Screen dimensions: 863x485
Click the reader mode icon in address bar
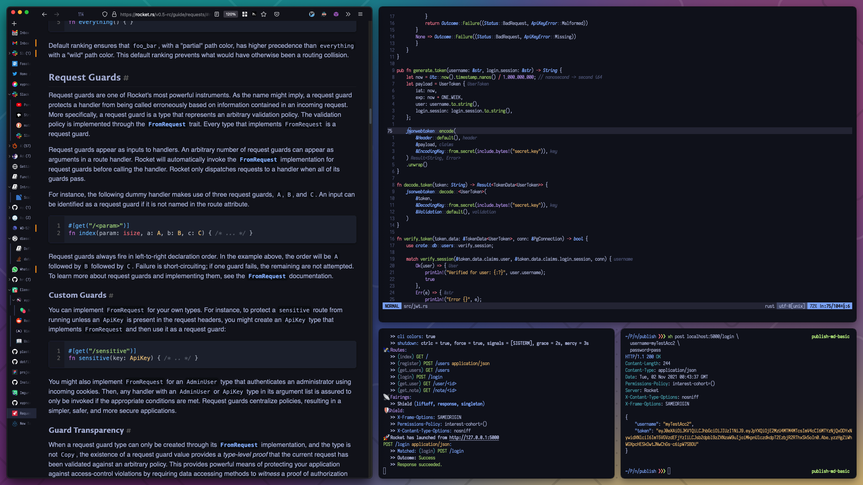click(216, 14)
